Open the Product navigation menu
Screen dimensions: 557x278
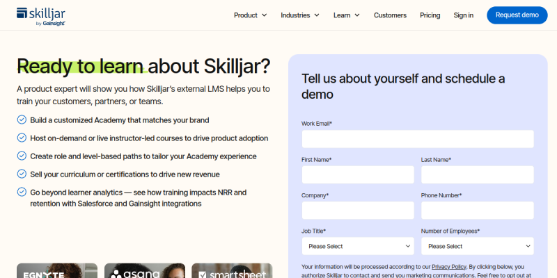click(251, 15)
